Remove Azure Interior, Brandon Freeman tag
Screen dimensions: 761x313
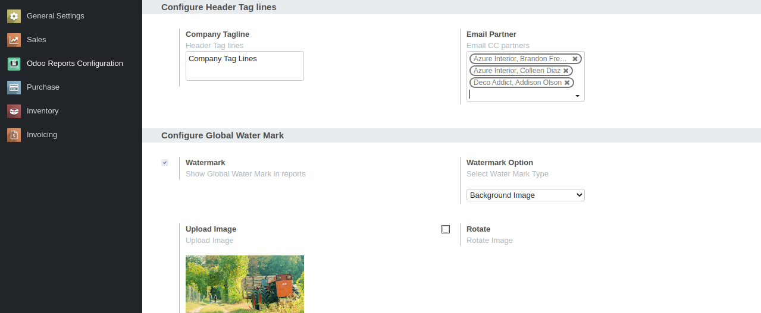(575, 59)
